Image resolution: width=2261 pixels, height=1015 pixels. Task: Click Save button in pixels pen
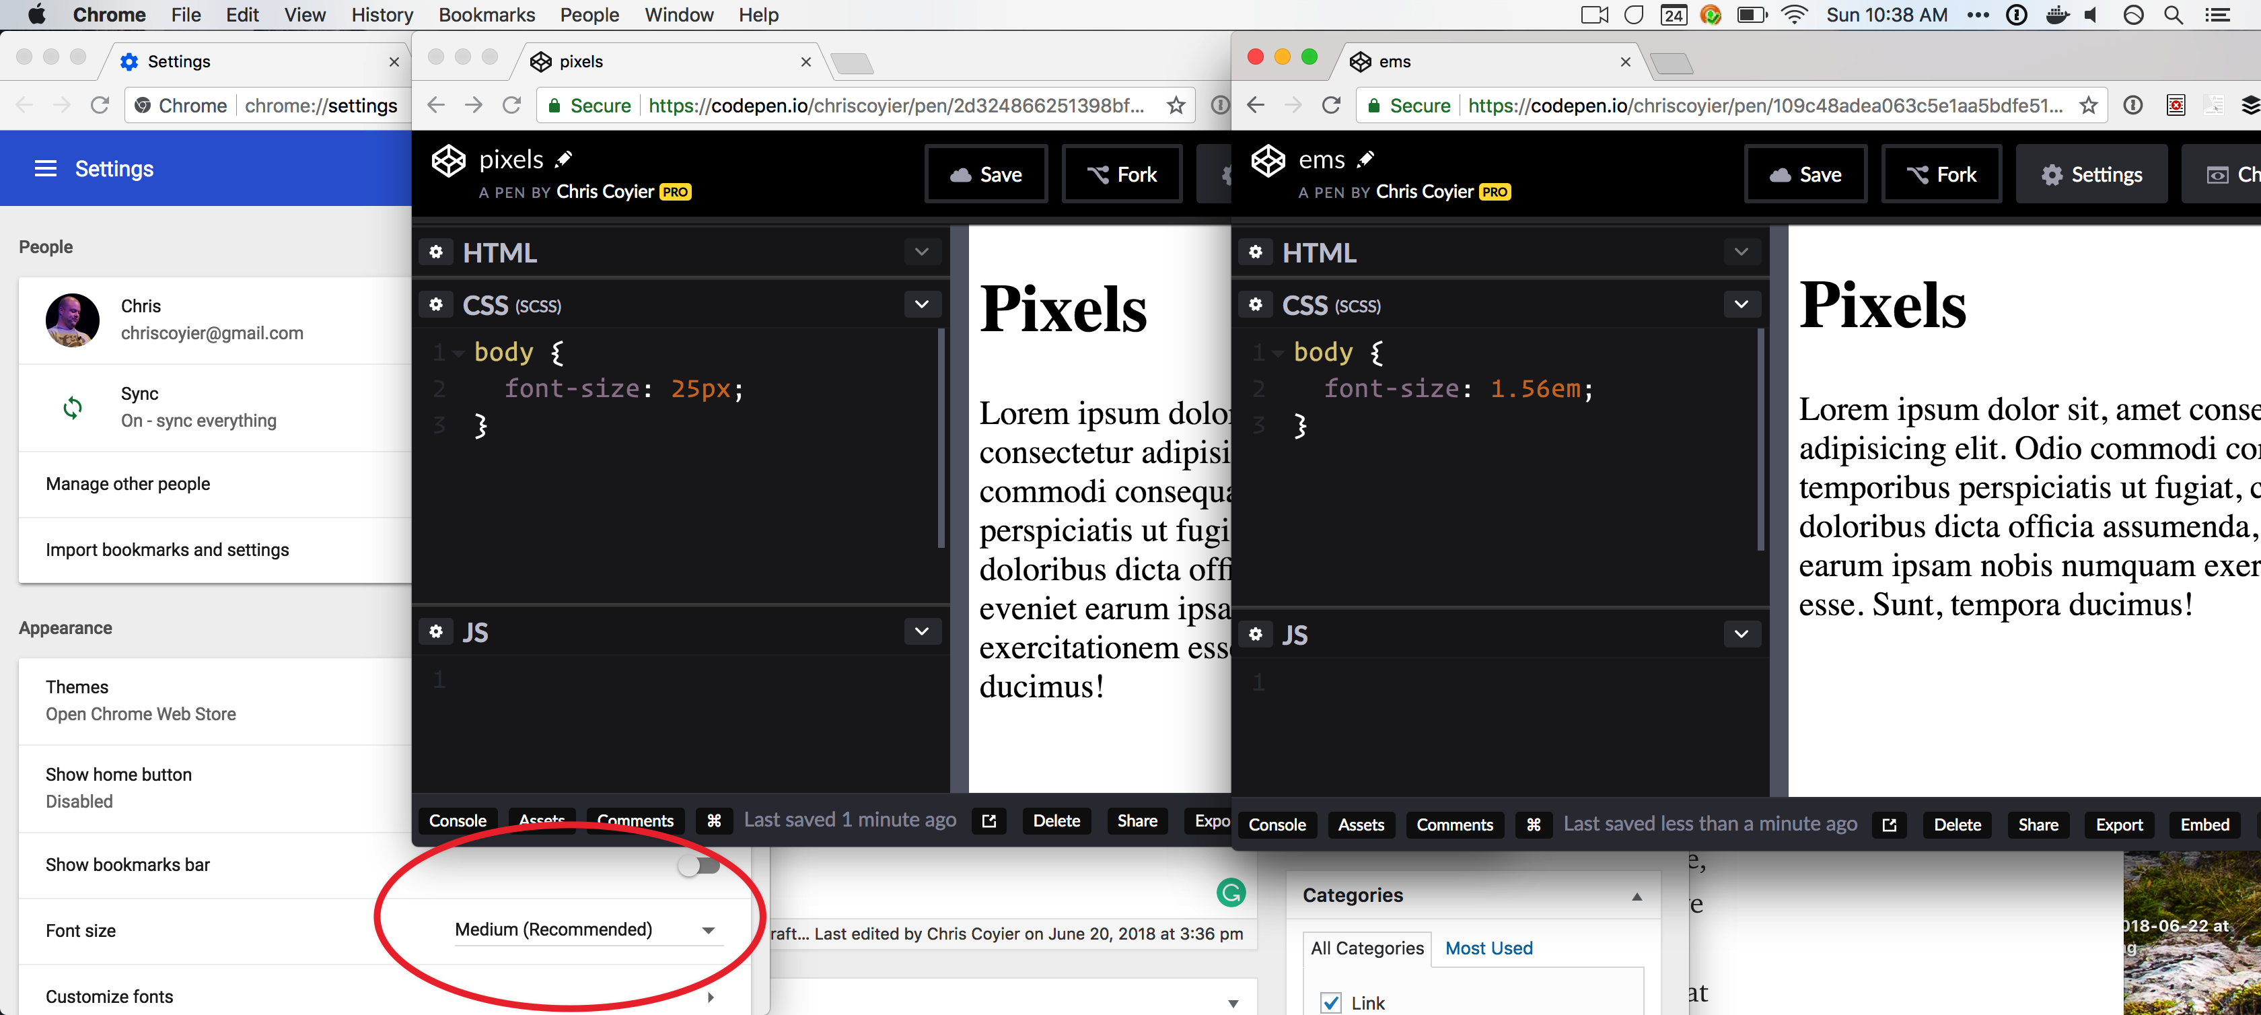[x=986, y=175]
